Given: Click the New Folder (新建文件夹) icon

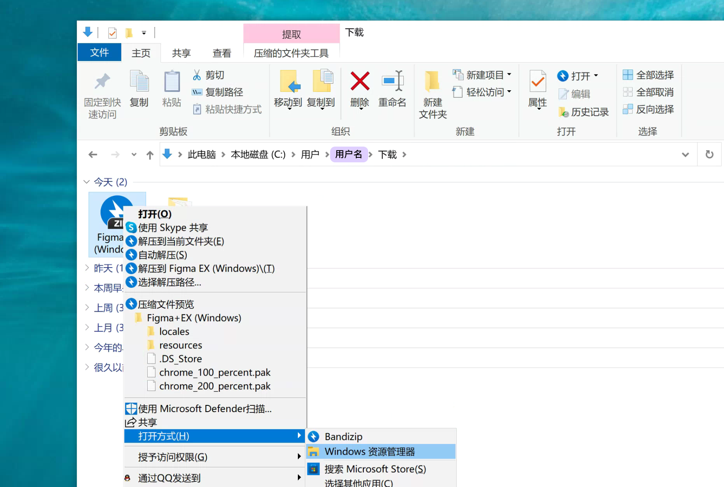Looking at the screenshot, I should pyautogui.click(x=432, y=81).
